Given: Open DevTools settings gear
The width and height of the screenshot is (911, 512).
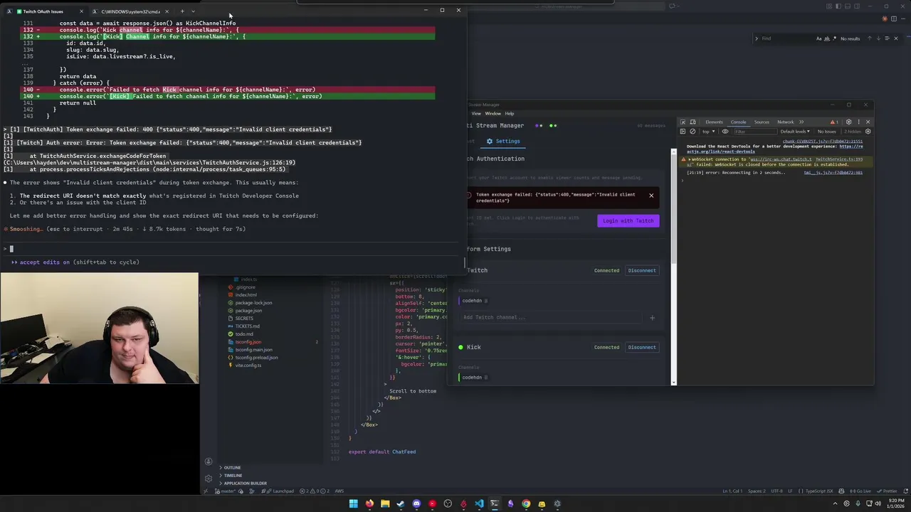Looking at the screenshot, I should [848, 122].
